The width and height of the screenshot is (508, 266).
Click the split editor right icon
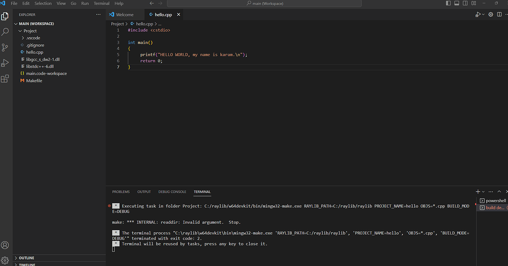(x=499, y=14)
